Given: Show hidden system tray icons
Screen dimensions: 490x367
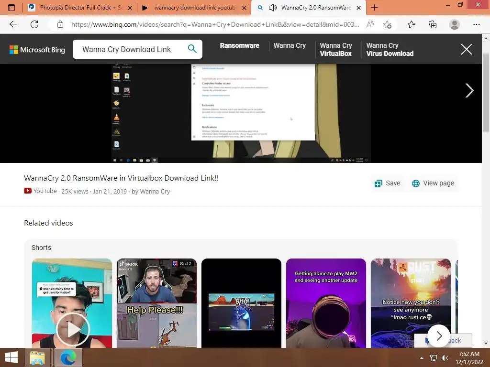Looking at the screenshot, I should point(422,358).
